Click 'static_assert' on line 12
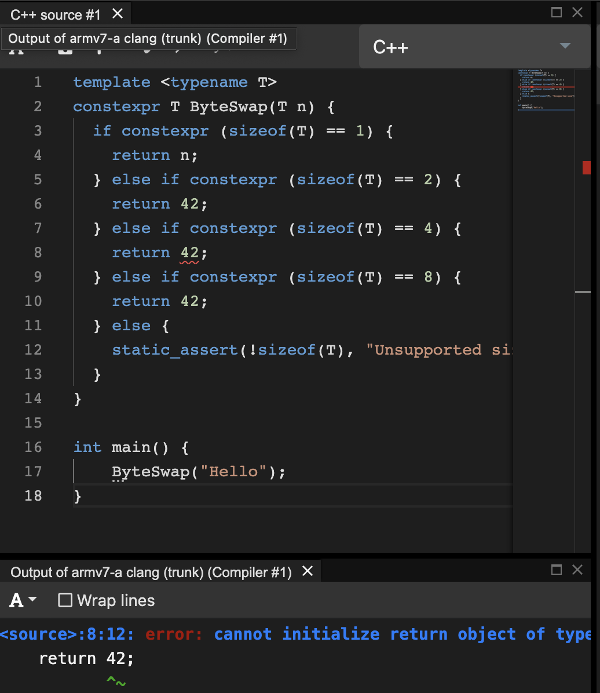 [x=175, y=350]
